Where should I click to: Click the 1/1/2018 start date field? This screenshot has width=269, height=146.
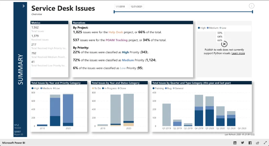(121, 6)
